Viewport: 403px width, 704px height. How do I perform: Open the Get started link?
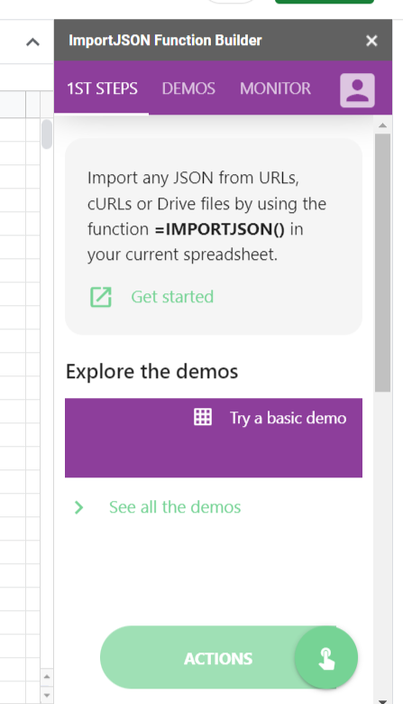click(172, 297)
